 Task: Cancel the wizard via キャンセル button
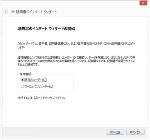click(x=135, y=132)
